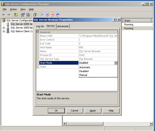Stop the service with the red stop icon
The width and height of the screenshot is (155, 131).
(x=52, y=15)
